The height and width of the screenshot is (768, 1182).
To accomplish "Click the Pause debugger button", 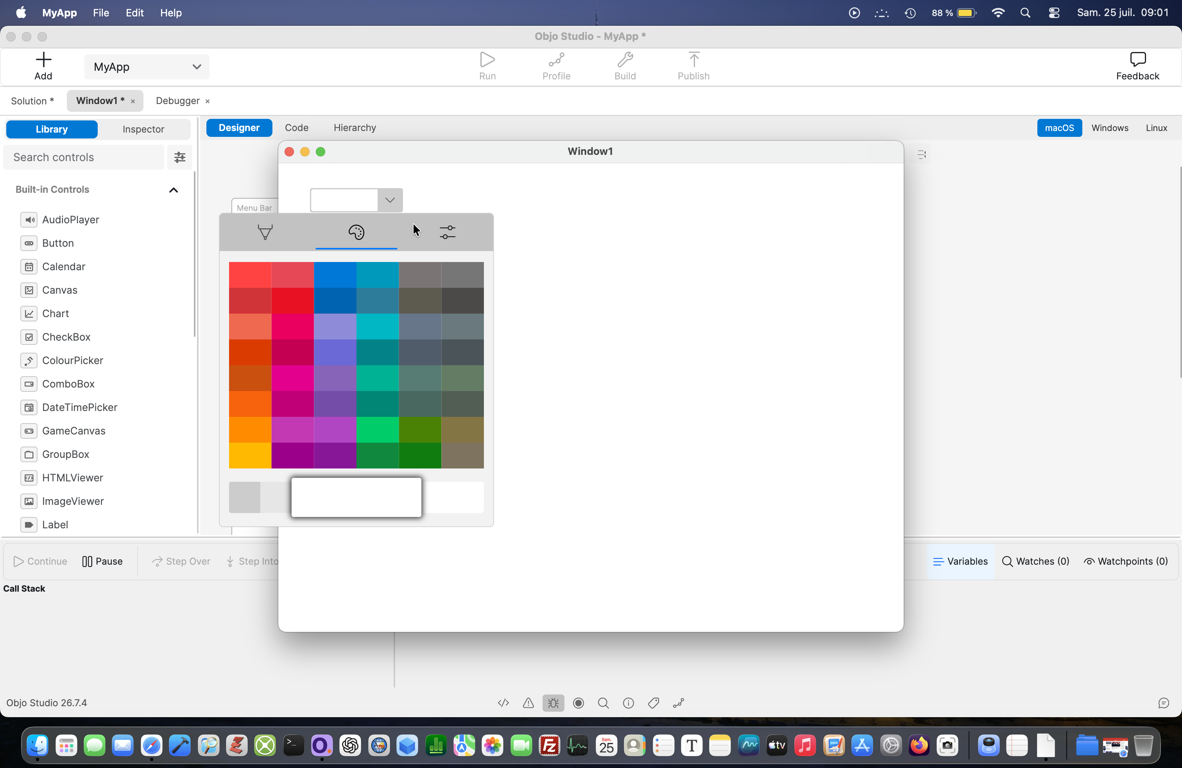I will (102, 562).
